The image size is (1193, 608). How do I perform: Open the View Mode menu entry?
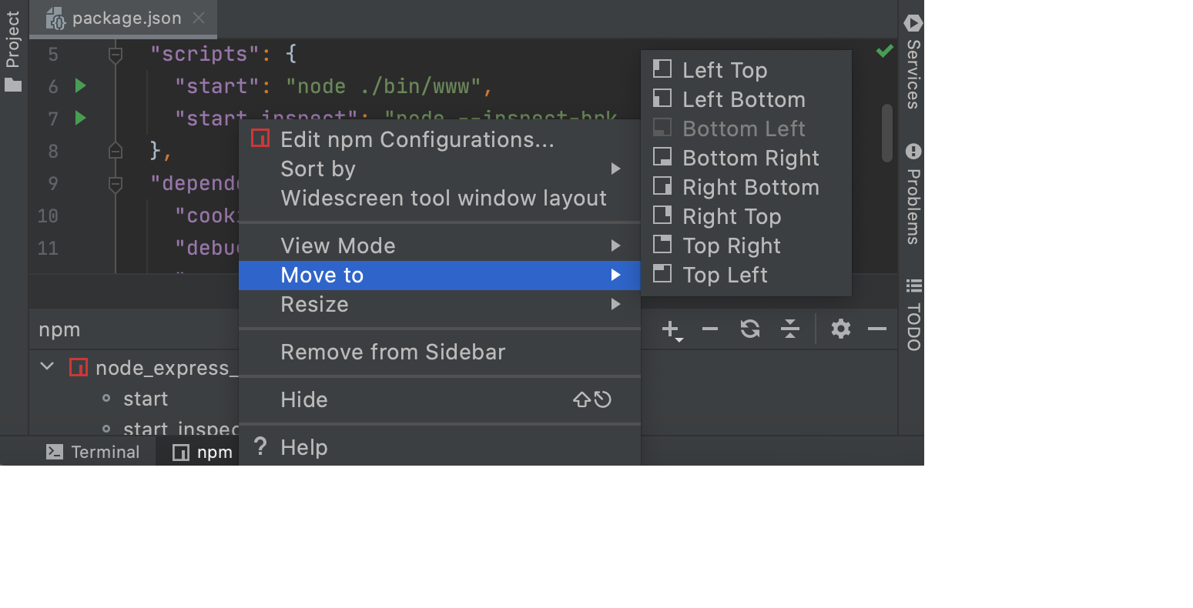[x=440, y=246]
